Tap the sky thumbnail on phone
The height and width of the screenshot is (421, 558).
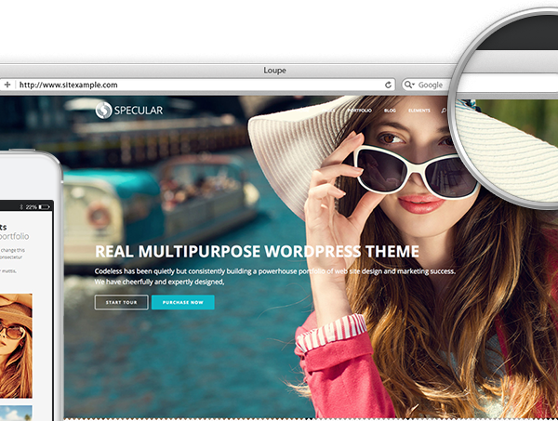pyautogui.click(x=16, y=414)
